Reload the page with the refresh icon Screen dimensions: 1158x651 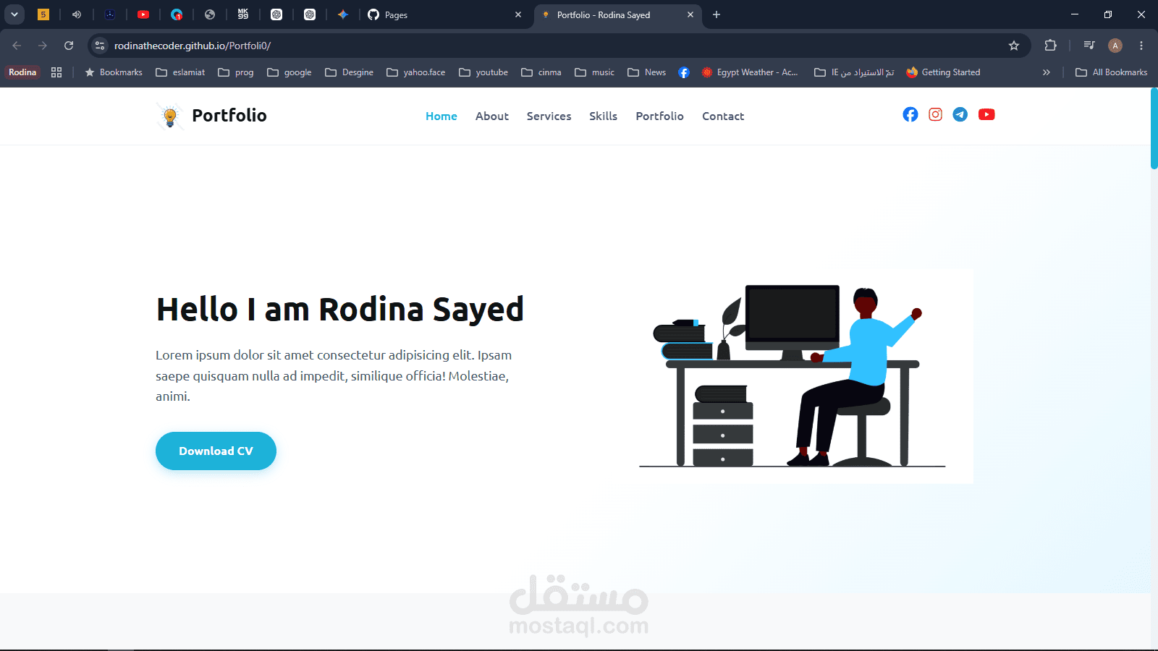[x=69, y=46]
